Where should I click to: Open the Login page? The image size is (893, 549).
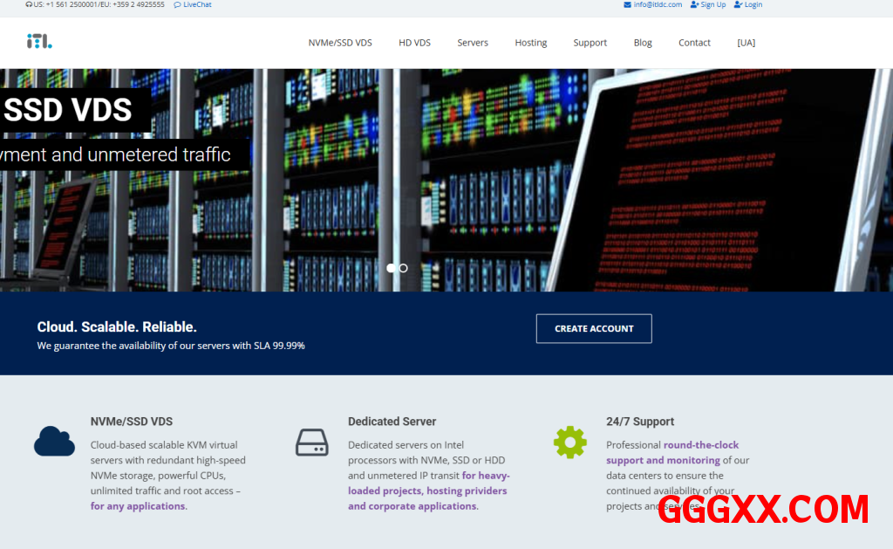tap(748, 4)
